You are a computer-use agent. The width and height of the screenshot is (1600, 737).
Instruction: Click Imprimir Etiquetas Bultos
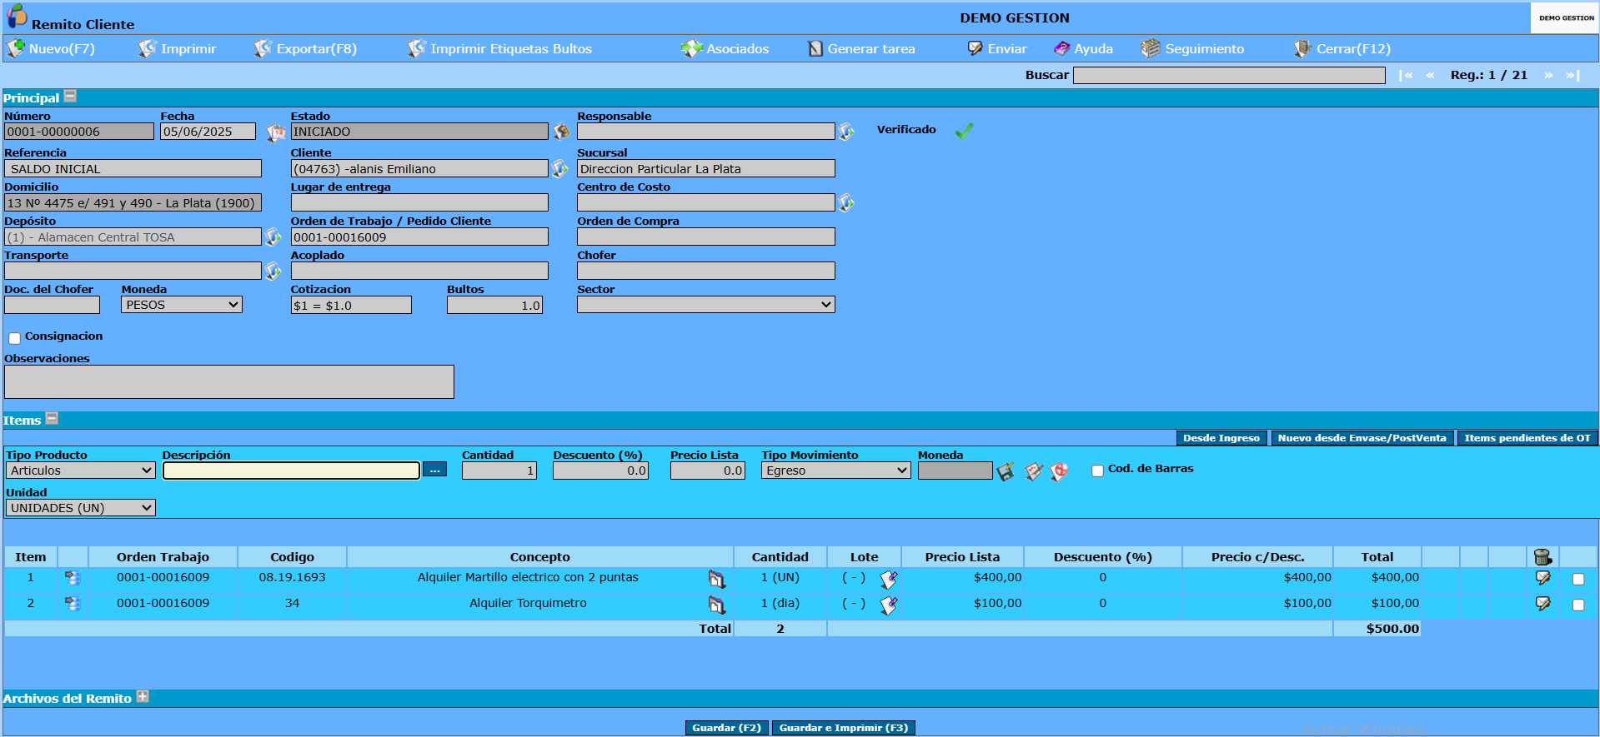[499, 49]
